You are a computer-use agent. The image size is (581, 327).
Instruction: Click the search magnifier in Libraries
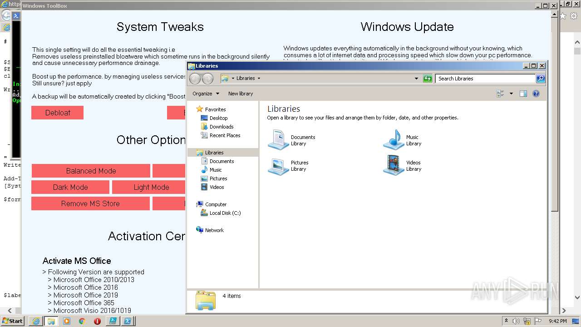(x=541, y=79)
